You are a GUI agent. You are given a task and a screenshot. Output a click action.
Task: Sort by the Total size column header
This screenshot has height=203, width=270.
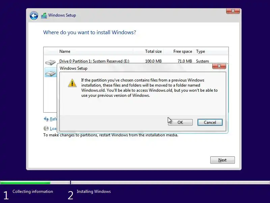[x=148, y=51]
